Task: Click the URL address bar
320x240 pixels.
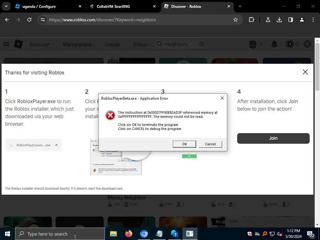Action: 140,20
